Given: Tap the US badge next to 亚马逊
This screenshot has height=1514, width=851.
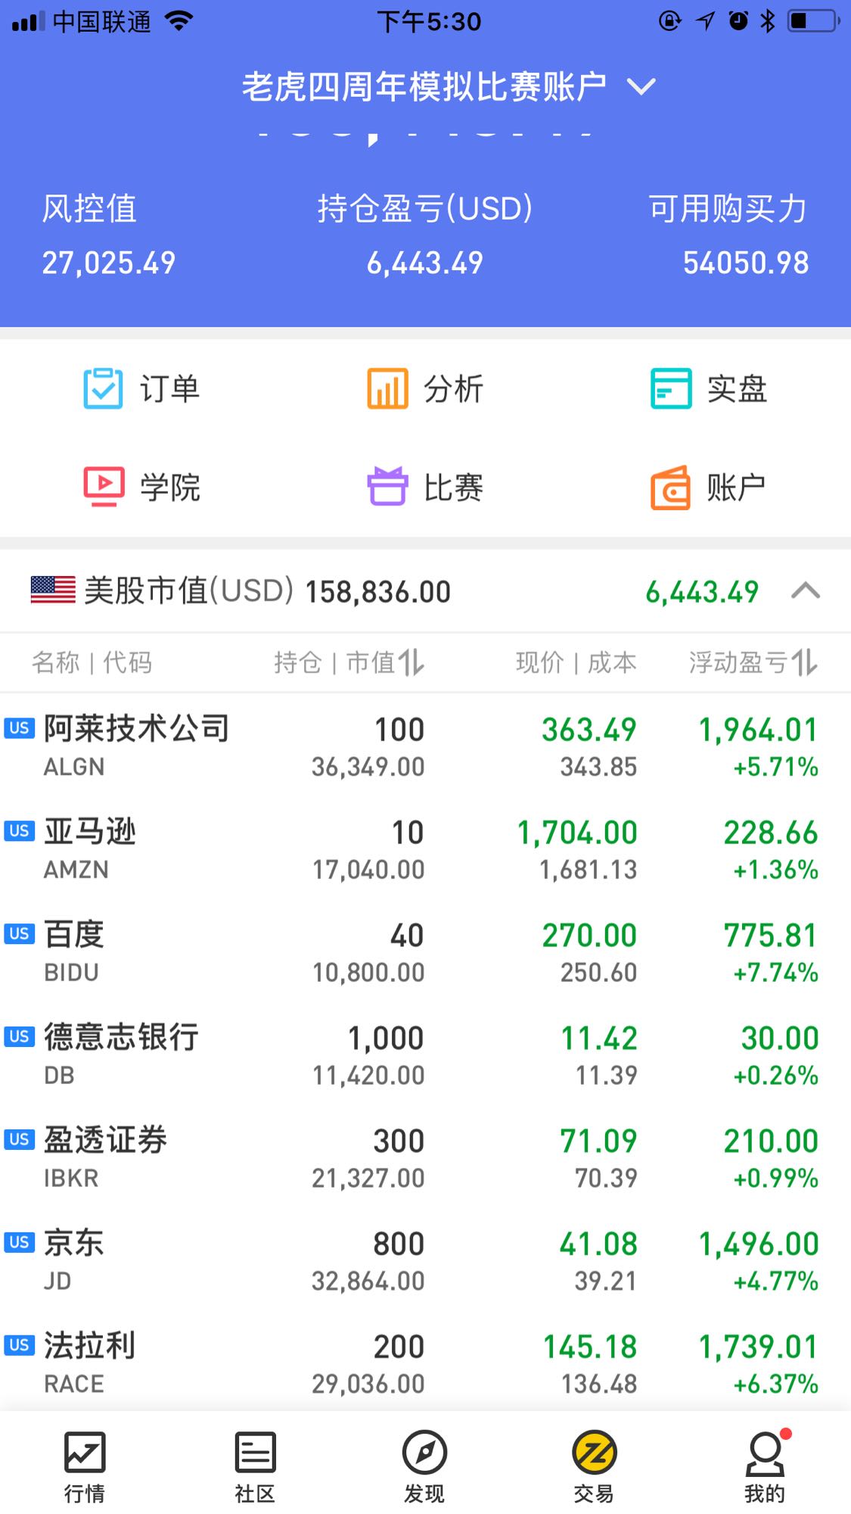Looking at the screenshot, I should 20,831.
